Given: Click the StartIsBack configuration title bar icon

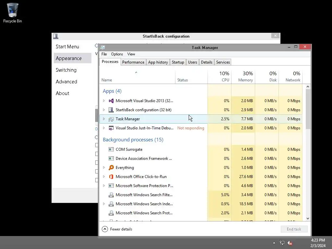Looking at the screenshot, I should click(x=56, y=36).
